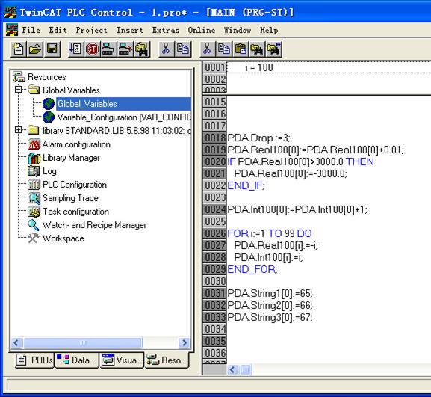This screenshot has width=431, height=397.
Task: Click the Login computer icon
Action: pos(108,49)
